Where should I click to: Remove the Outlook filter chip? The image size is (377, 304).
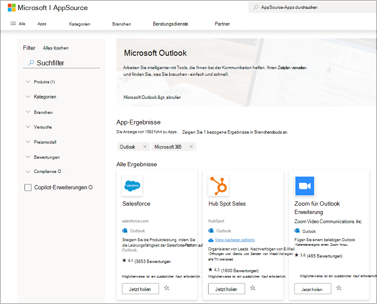[x=145, y=147]
